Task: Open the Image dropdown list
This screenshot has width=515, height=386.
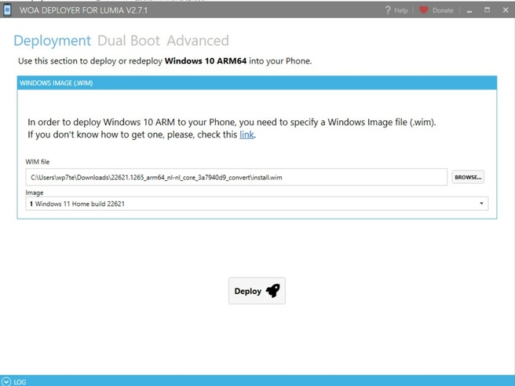Action: [257, 204]
